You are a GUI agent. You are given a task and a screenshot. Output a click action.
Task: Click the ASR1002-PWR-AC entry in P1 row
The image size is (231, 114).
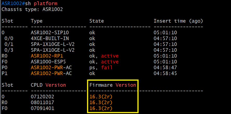51,73
